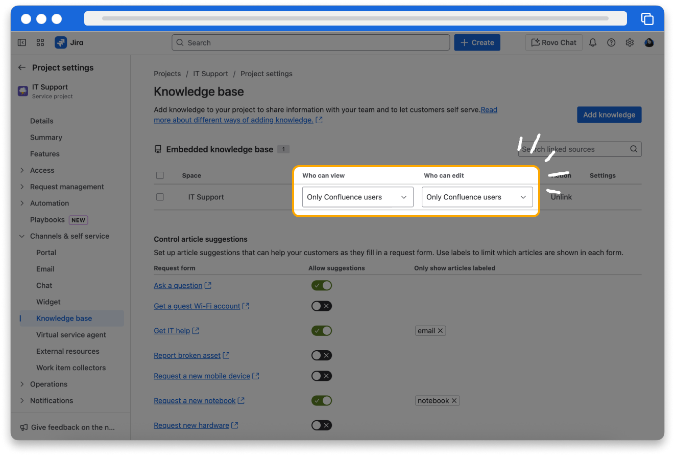The width and height of the screenshot is (675, 456).
Task: Open the app switcher grid icon
Action: coord(40,43)
